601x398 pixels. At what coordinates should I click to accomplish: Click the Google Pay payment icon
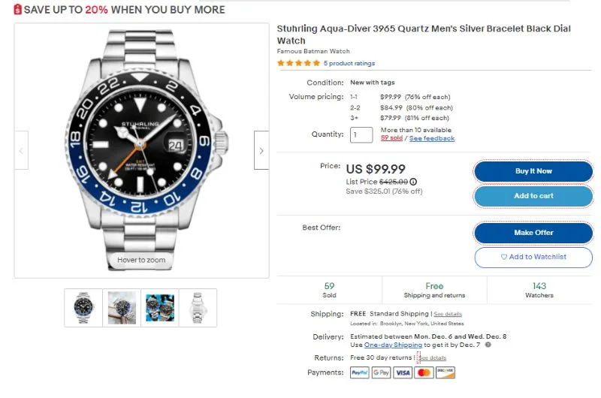(381, 372)
